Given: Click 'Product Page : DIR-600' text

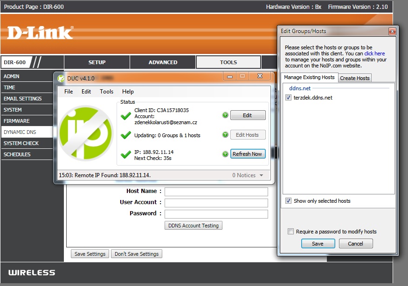Looking at the screenshot, I should pos(34,7).
